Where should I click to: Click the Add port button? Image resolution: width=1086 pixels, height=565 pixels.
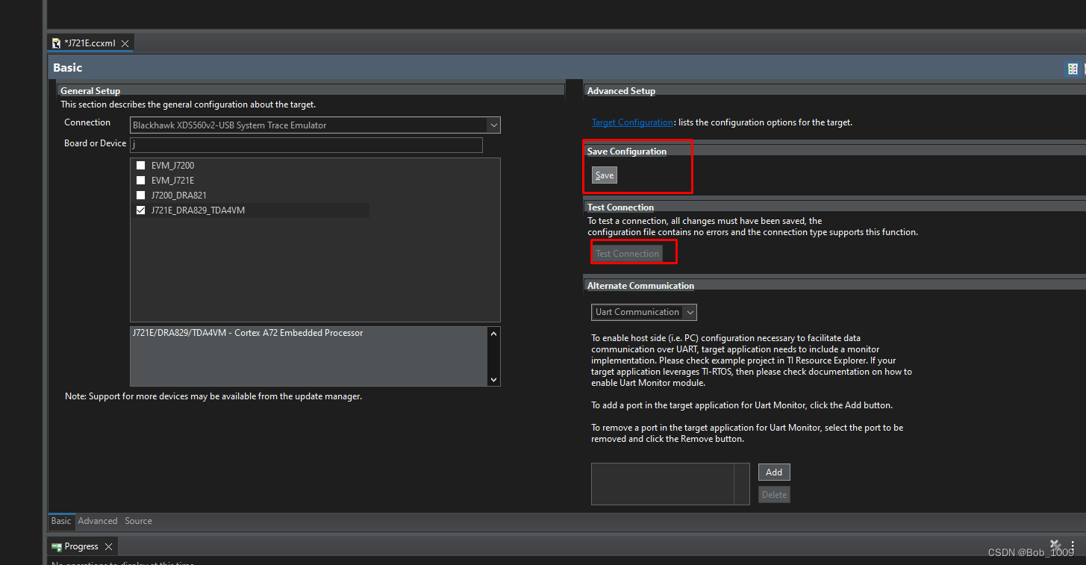(774, 472)
